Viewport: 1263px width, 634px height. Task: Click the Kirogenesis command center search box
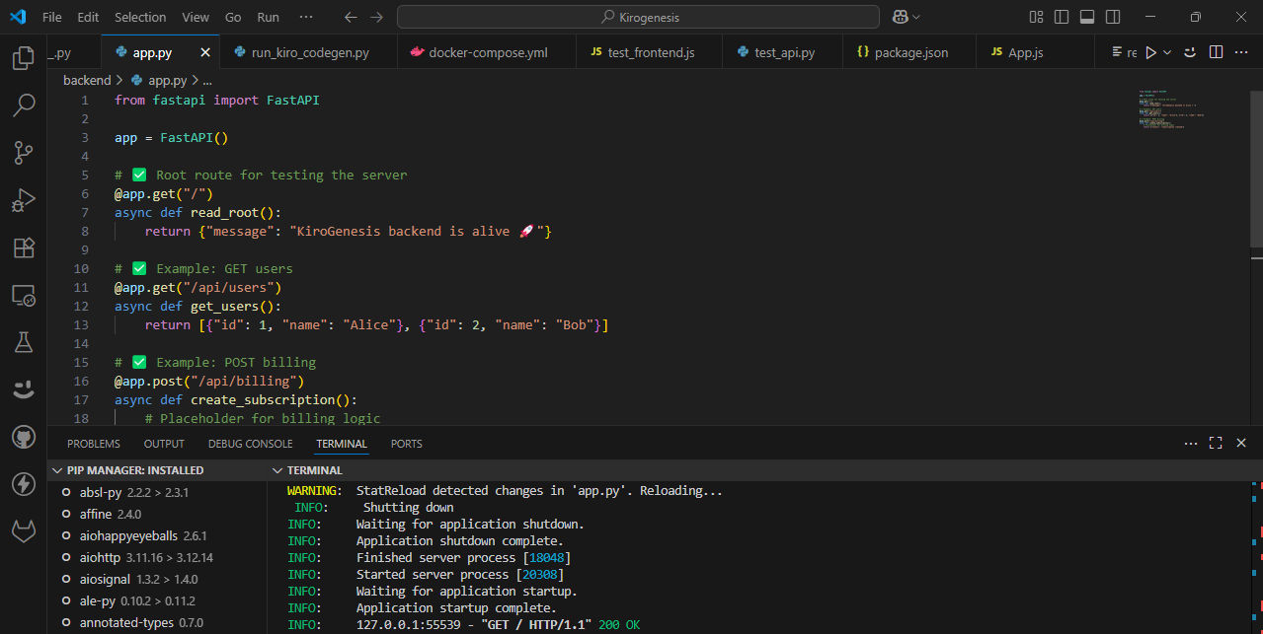click(x=638, y=17)
